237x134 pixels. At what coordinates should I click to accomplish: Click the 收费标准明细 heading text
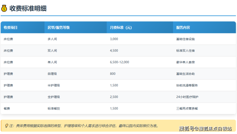(x=28, y=9)
